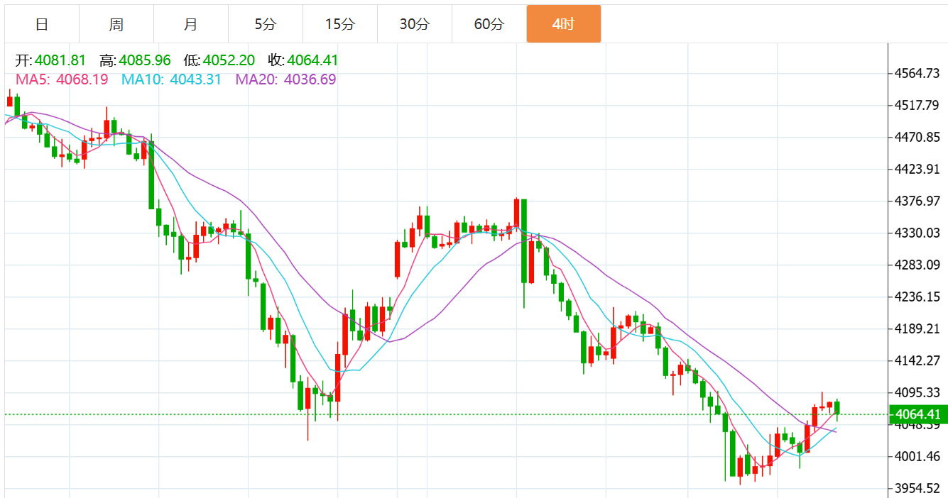Click the 4564.73 price axis label

coord(917,74)
